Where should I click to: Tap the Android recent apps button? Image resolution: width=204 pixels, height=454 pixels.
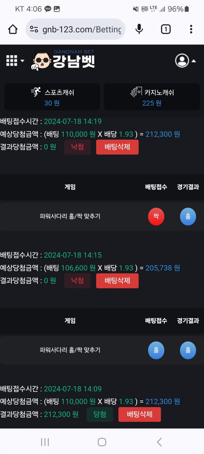point(45,442)
